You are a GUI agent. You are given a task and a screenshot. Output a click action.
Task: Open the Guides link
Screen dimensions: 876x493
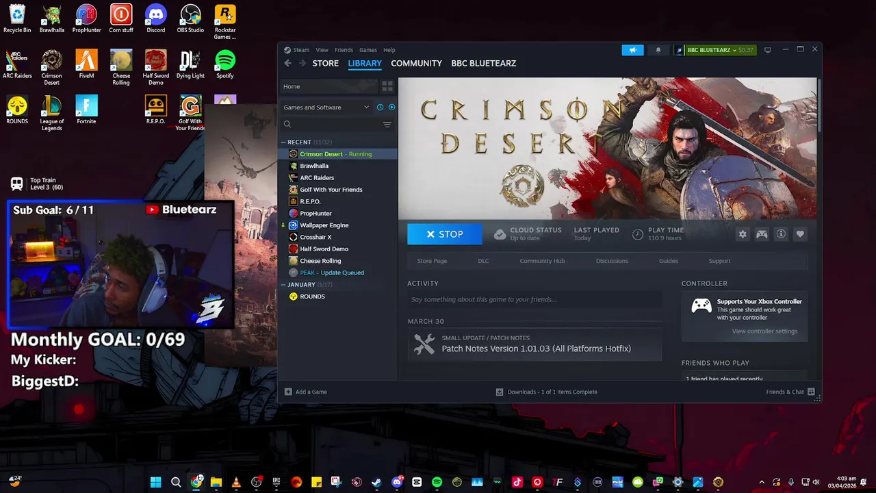pos(669,261)
